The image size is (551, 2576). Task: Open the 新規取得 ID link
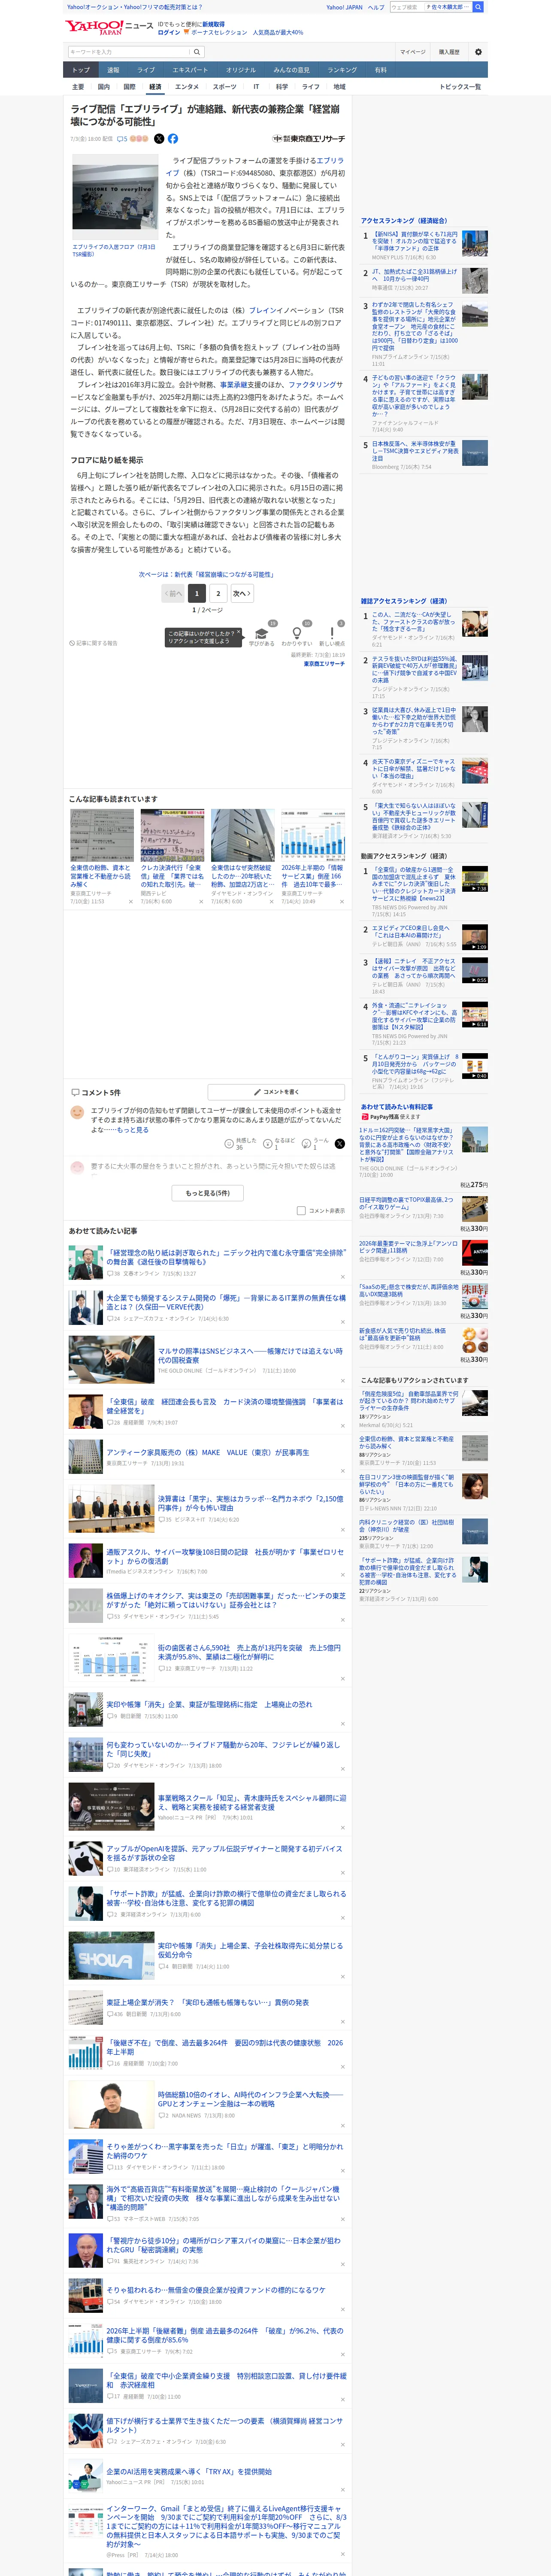click(213, 24)
